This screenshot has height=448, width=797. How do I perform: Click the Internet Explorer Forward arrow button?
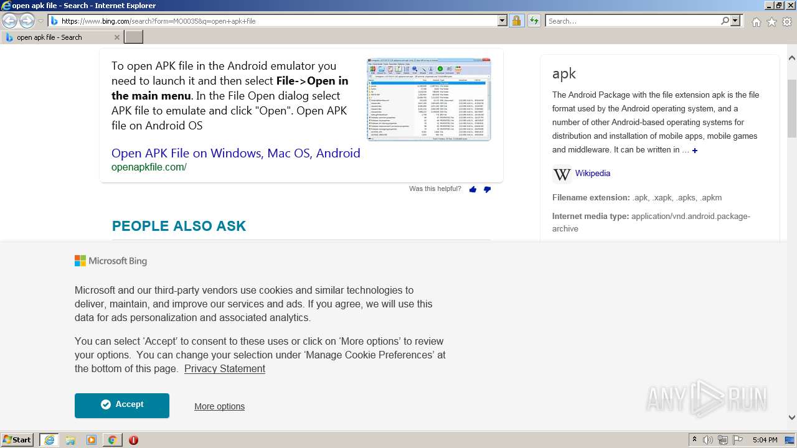tap(27, 21)
